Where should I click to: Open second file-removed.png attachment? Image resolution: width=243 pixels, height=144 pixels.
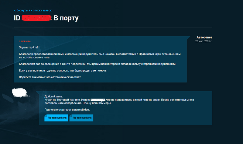coord(81,118)
